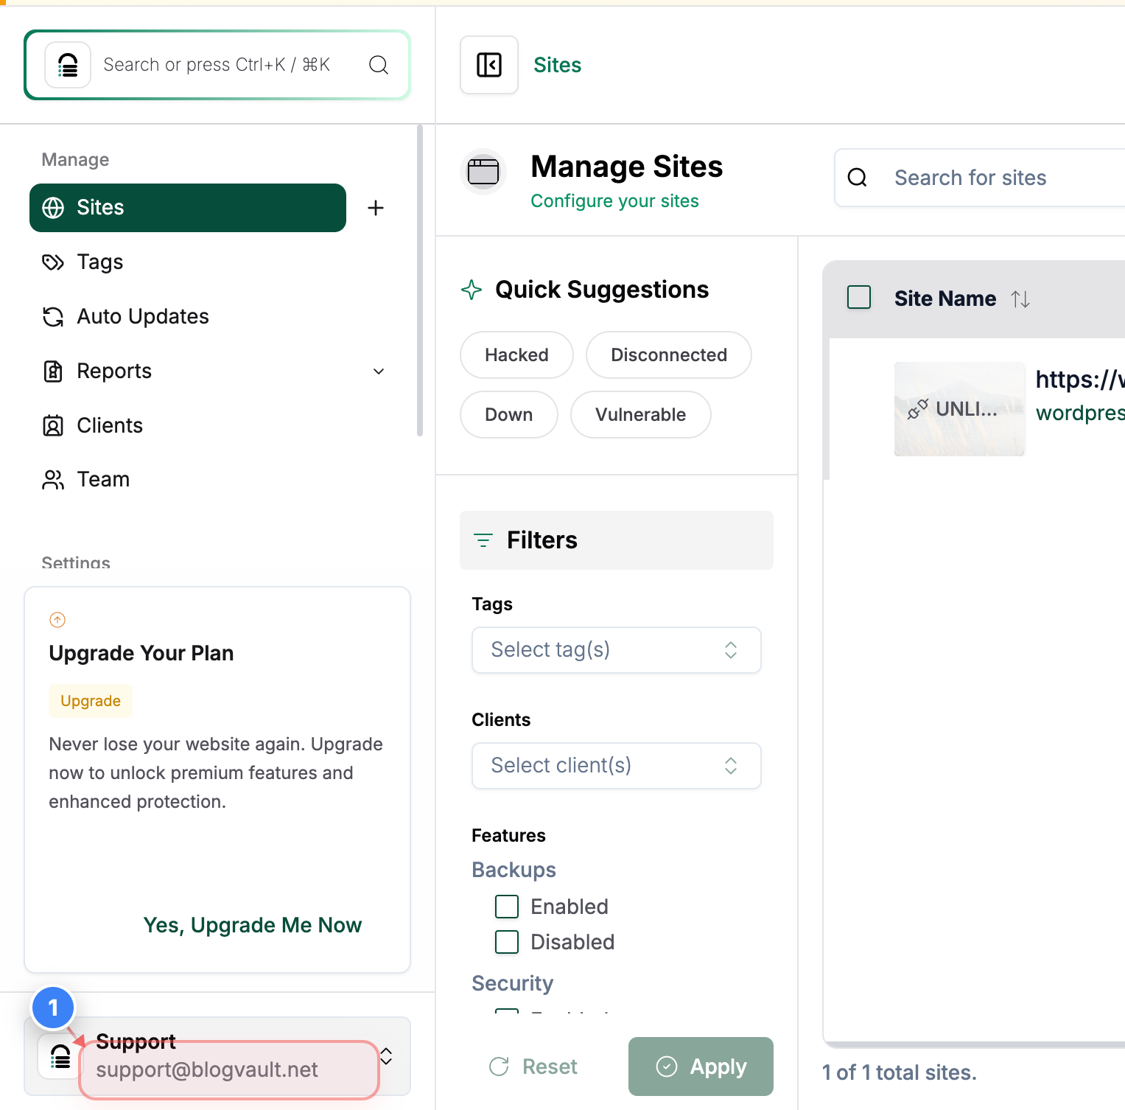The width and height of the screenshot is (1125, 1110).
Task: Click the Filters section header
Action: 617,540
